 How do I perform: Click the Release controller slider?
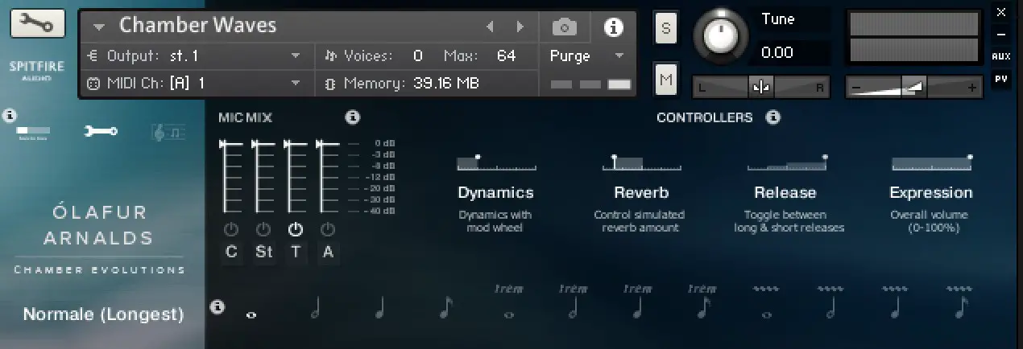(787, 163)
